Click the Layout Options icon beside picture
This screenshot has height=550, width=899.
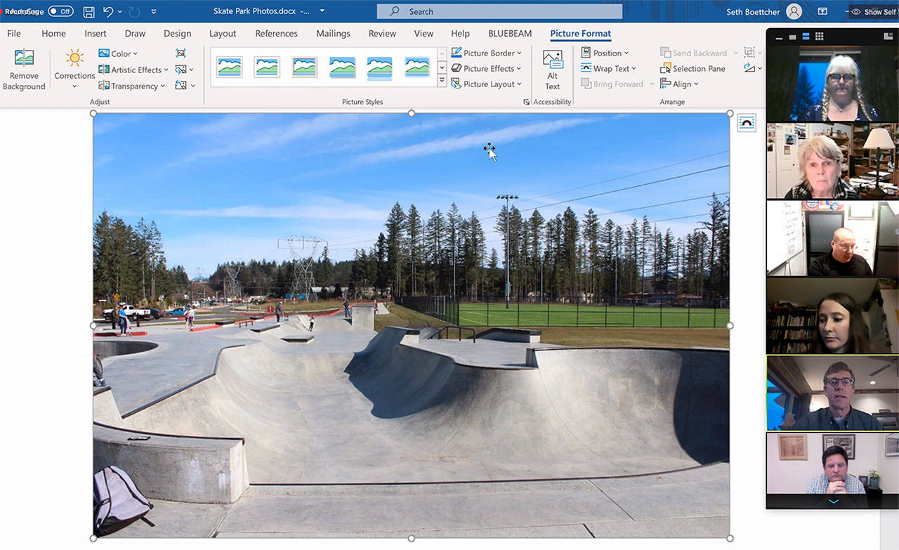point(746,123)
